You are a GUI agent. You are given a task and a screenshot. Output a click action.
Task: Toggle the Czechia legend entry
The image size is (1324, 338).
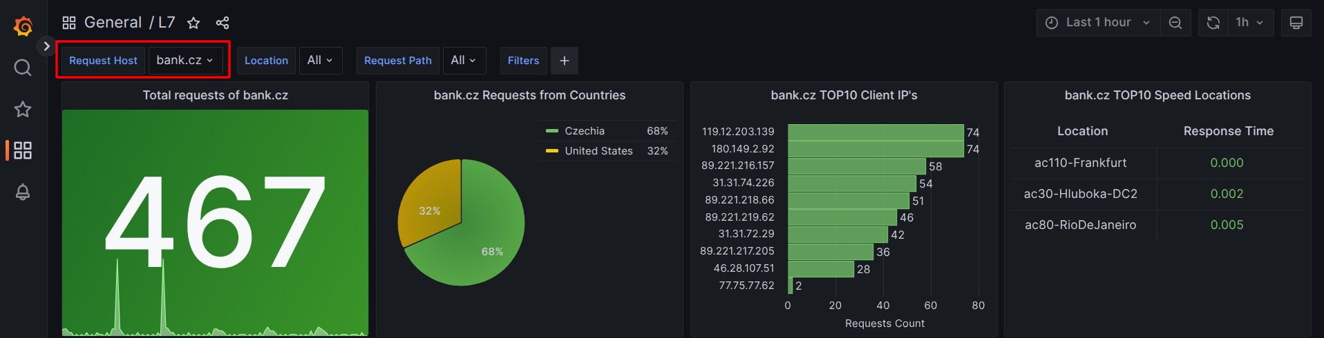(585, 131)
